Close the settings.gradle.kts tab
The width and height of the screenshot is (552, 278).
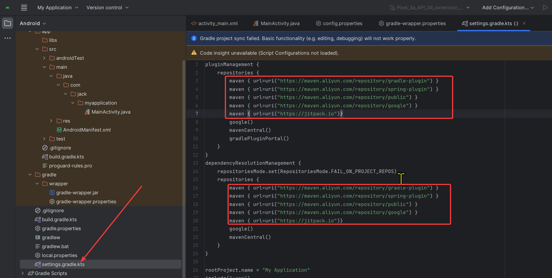tap(524, 23)
